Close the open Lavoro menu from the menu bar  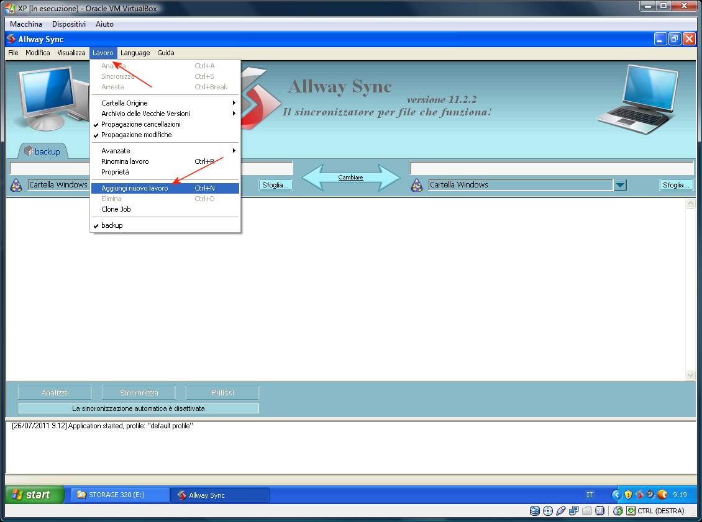103,53
